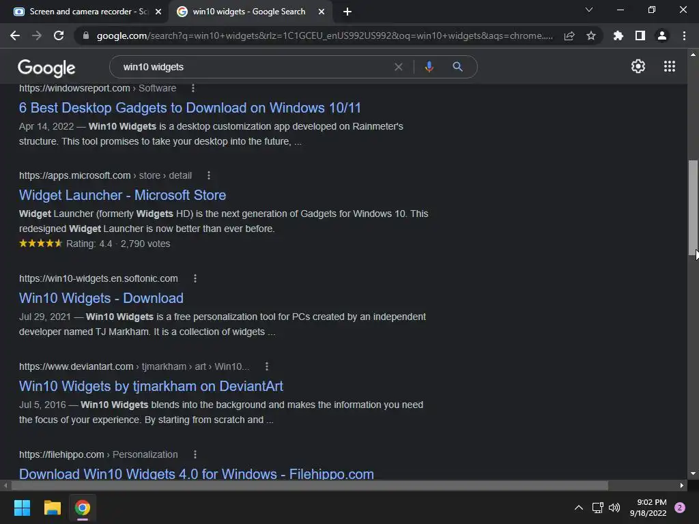Click the Rating: 4.4 · 2,790 votes text
This screenshot has height=524, width=699.
click(x=118, y=244)
